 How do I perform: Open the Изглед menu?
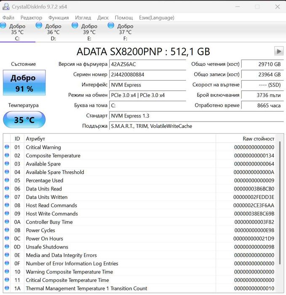pos(83,18)
